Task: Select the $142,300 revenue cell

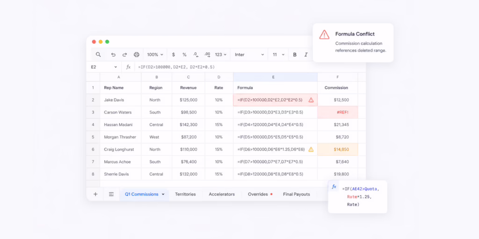Action: pyautogui.click(x=189, y=125)
